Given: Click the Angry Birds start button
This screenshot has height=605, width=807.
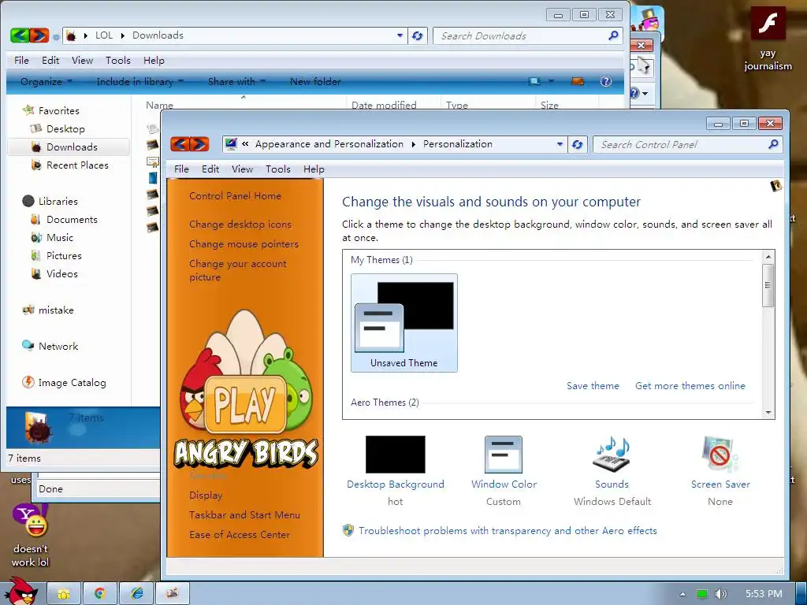Looking at the screenshot, I should [x=21, y=591].
